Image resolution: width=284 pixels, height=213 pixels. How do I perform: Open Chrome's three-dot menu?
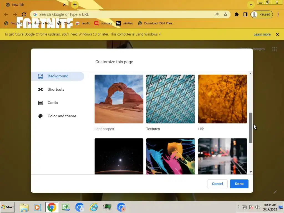278,14
